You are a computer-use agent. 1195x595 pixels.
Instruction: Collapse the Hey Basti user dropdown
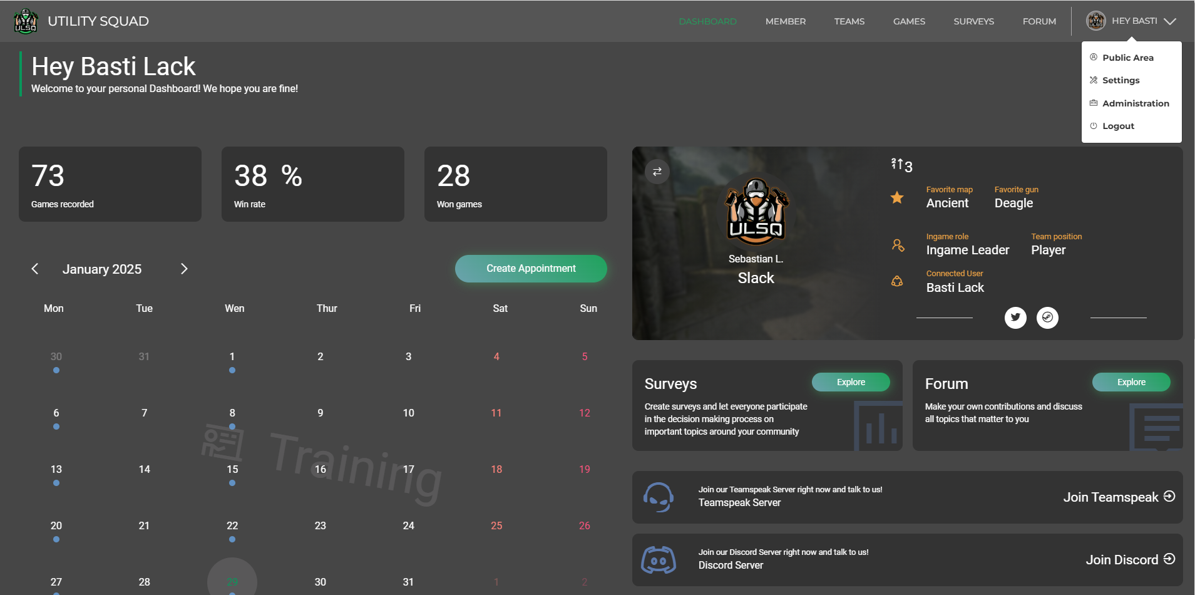(1169, 21)
